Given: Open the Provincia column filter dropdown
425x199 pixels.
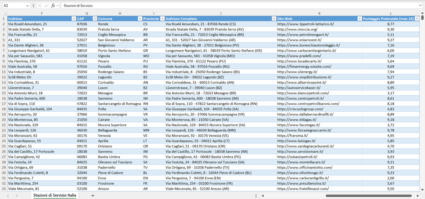Looking at the screenshot, I should point(162,19).
